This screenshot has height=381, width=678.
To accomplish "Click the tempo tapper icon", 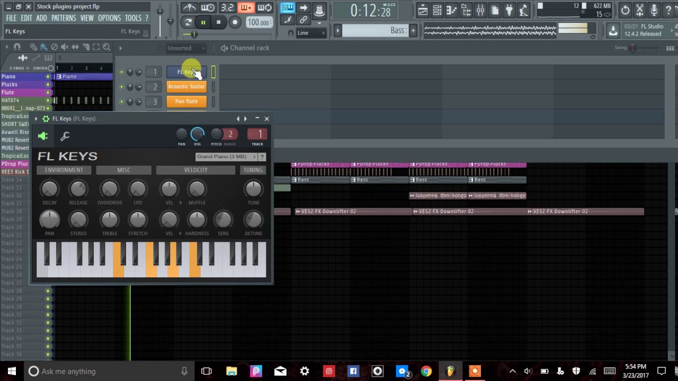I will [x=523, y=10].
